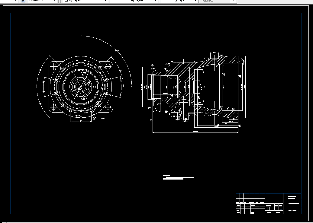Select the overall length dimension under section view
The width and height of the screenshot is (313, 223).
coord(195,132)
